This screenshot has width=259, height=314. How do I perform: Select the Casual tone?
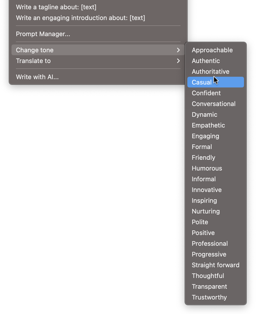click(215, 82)
